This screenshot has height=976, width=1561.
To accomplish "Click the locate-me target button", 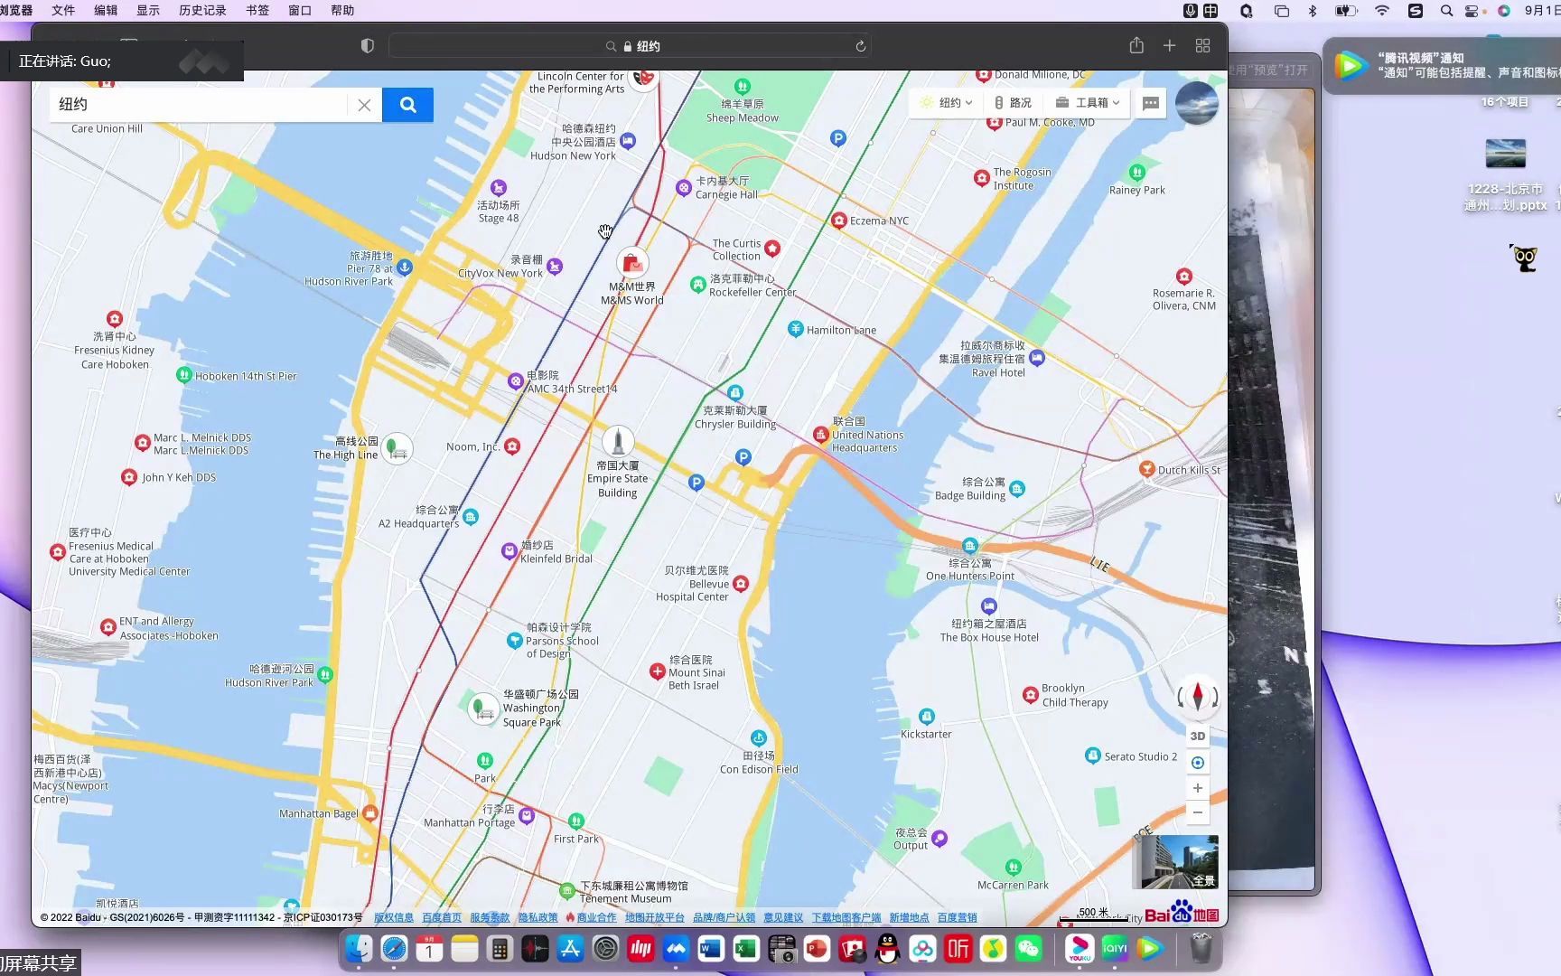I will [x=1198, y=763].
